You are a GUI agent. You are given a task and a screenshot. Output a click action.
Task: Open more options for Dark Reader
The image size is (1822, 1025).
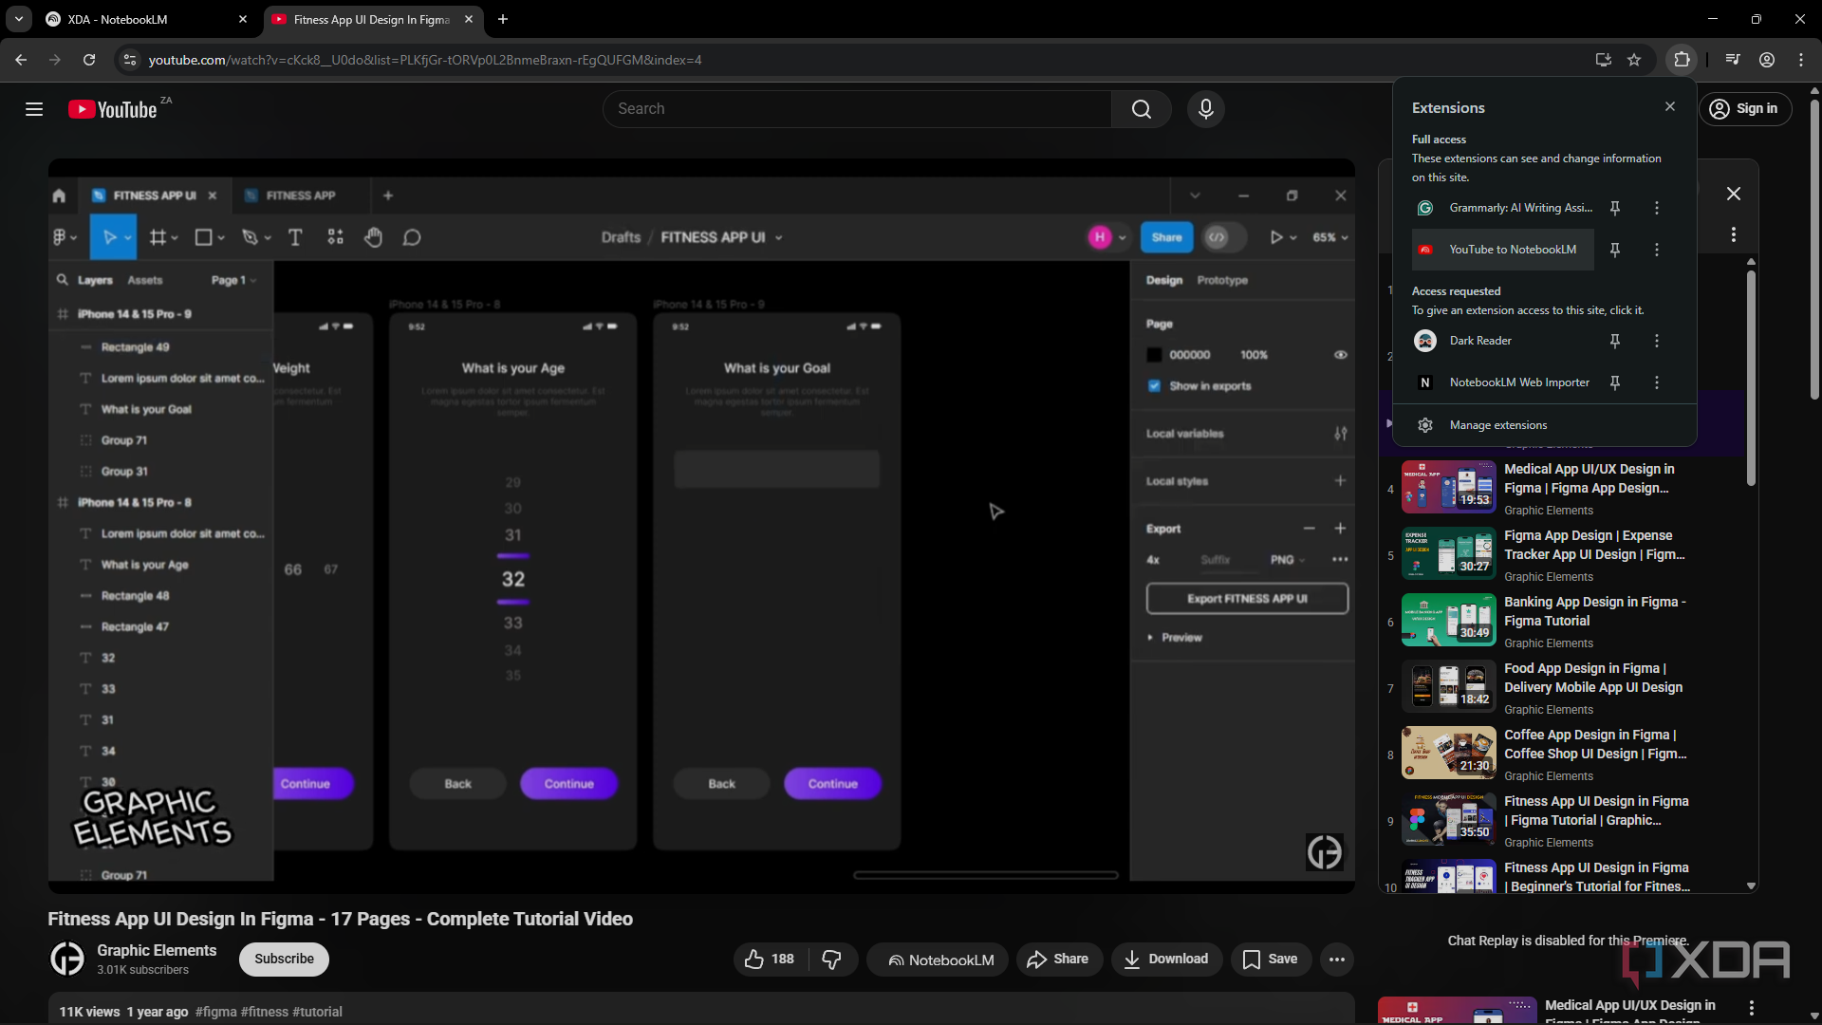click(x=1657, y=341)
